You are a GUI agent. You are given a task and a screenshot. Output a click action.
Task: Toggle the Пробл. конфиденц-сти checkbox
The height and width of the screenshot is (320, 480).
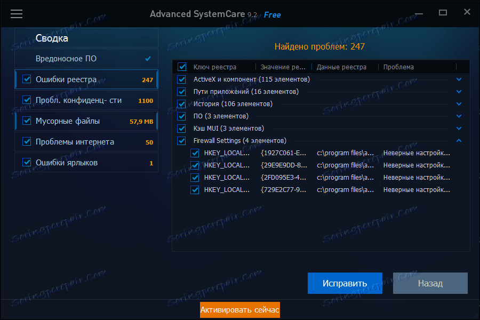(x=27, y=100)
